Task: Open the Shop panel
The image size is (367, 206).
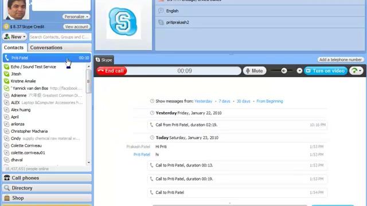Action: [x=47, y=198]
